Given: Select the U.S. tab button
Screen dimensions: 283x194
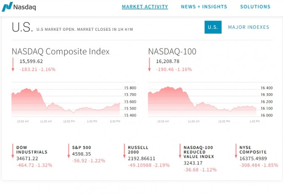Looking at the screenshot, I should click(x=213, y=27).
